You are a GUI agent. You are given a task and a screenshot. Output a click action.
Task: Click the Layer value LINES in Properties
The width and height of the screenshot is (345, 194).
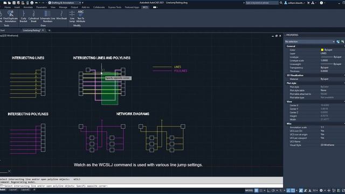coord(323,53)
